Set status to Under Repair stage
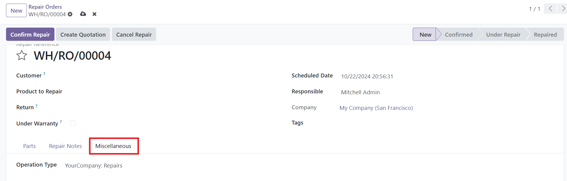The height and width of the screenshot is (181, 567). (x=503, y=35)
